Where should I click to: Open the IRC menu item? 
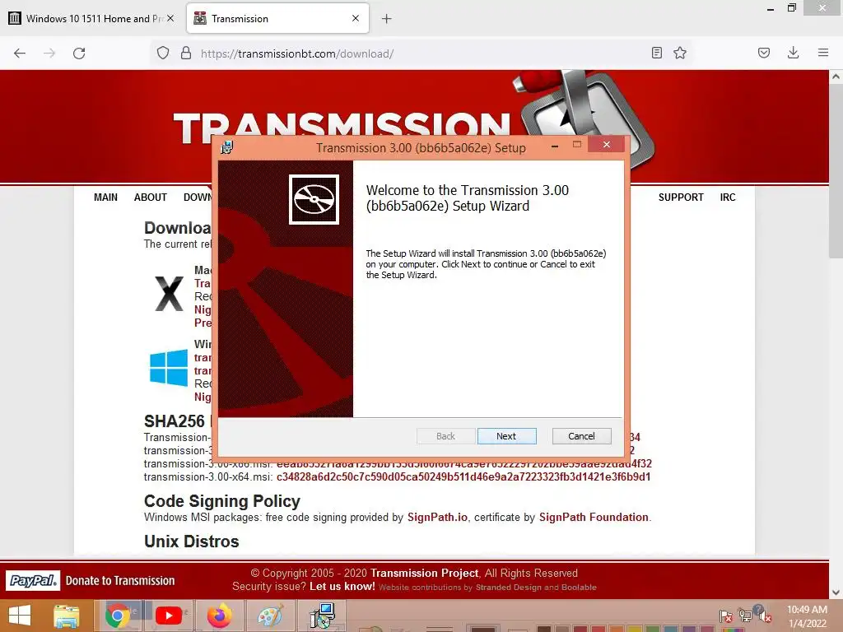pyautogui.click(x=728, y=197)
